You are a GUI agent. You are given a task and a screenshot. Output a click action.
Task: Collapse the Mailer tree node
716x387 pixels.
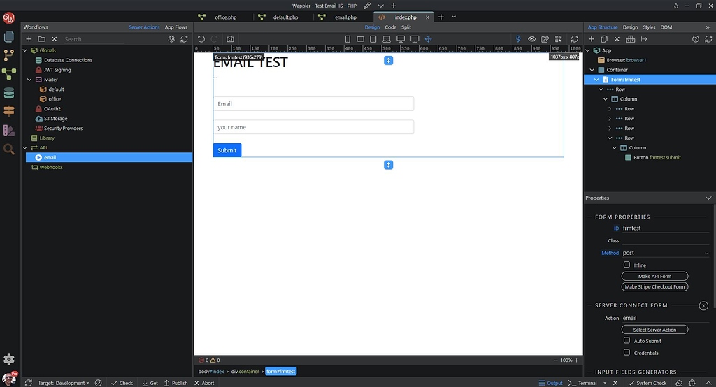coord(29,80)
